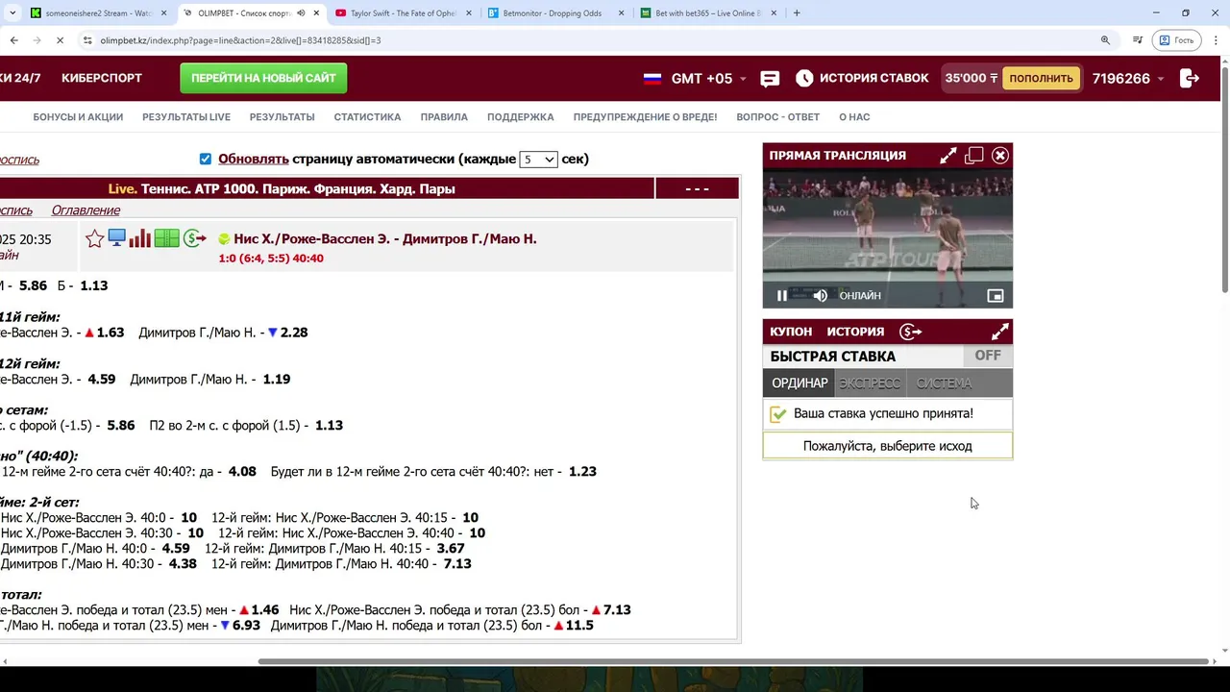Enable picture-in-picture on the live stream

996,296
